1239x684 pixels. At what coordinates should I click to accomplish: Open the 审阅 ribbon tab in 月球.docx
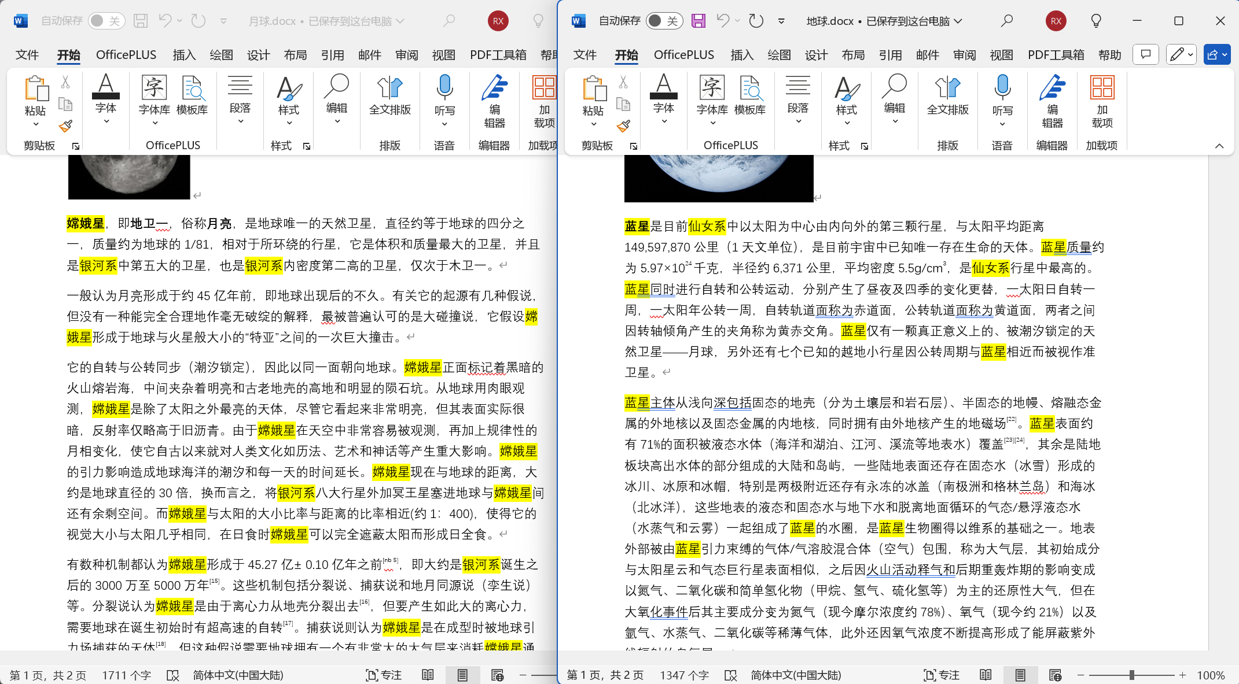tap(406, 55)
